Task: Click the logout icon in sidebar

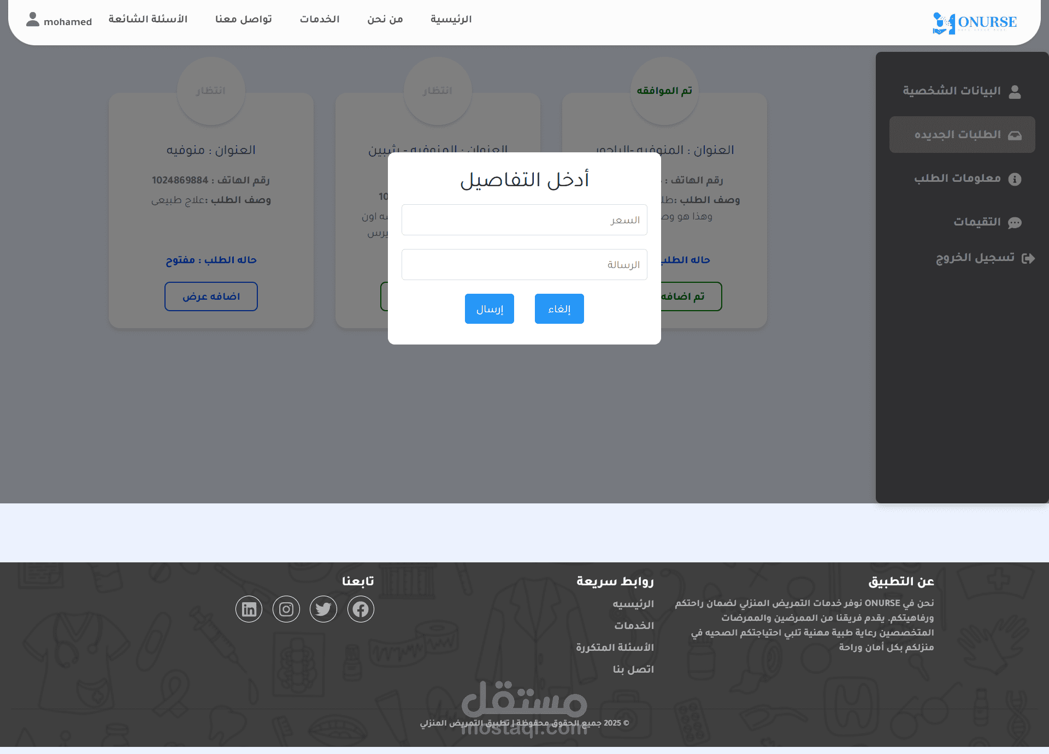Action: point(1028,258)
